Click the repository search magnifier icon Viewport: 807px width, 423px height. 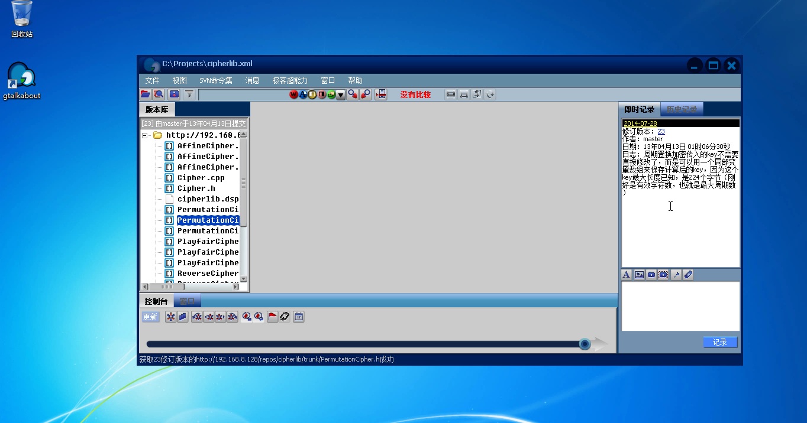pos(159,94)
